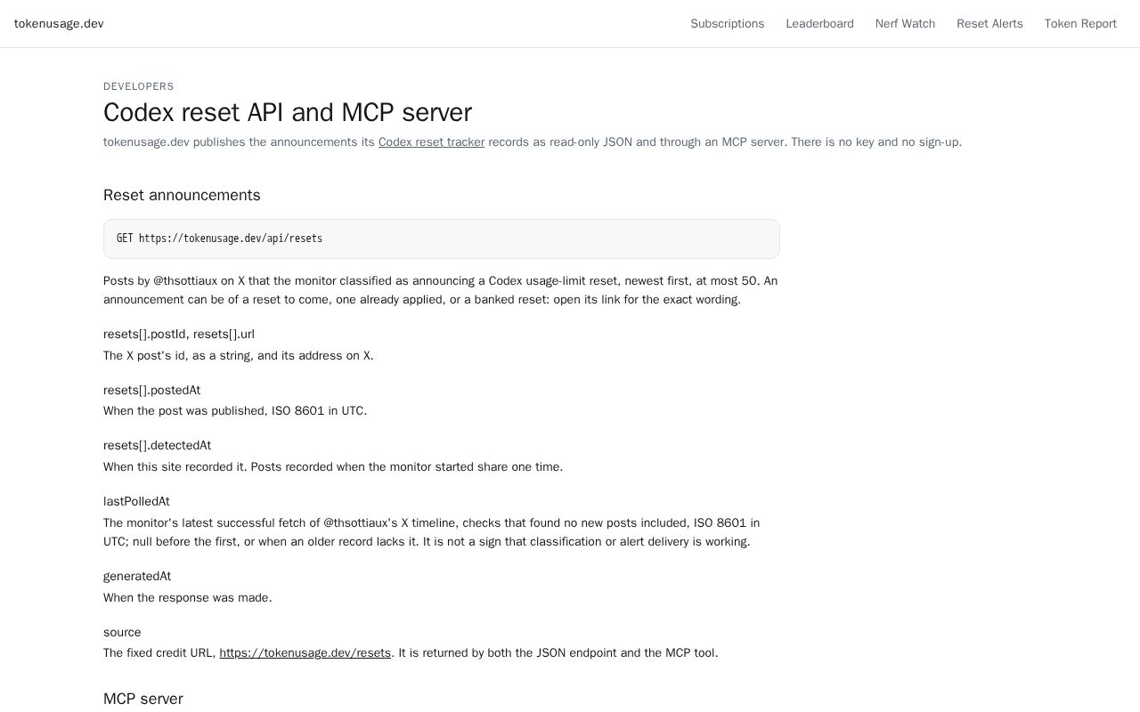Click the resets[].detectedAt field name
The image size is (1140, 712).
pos(157,446)
